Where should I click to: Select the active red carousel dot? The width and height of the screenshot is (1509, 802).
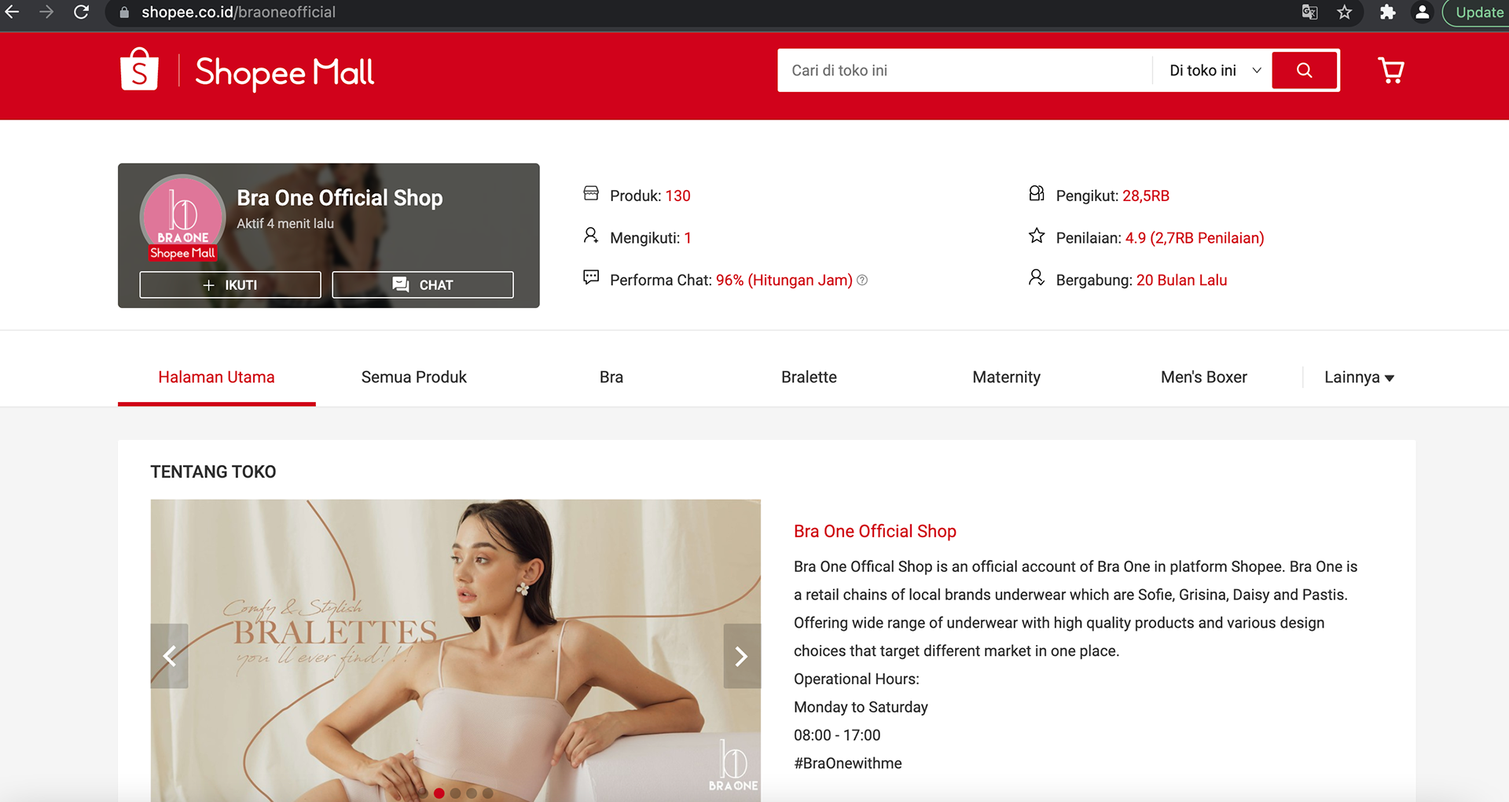pos(439,793)
